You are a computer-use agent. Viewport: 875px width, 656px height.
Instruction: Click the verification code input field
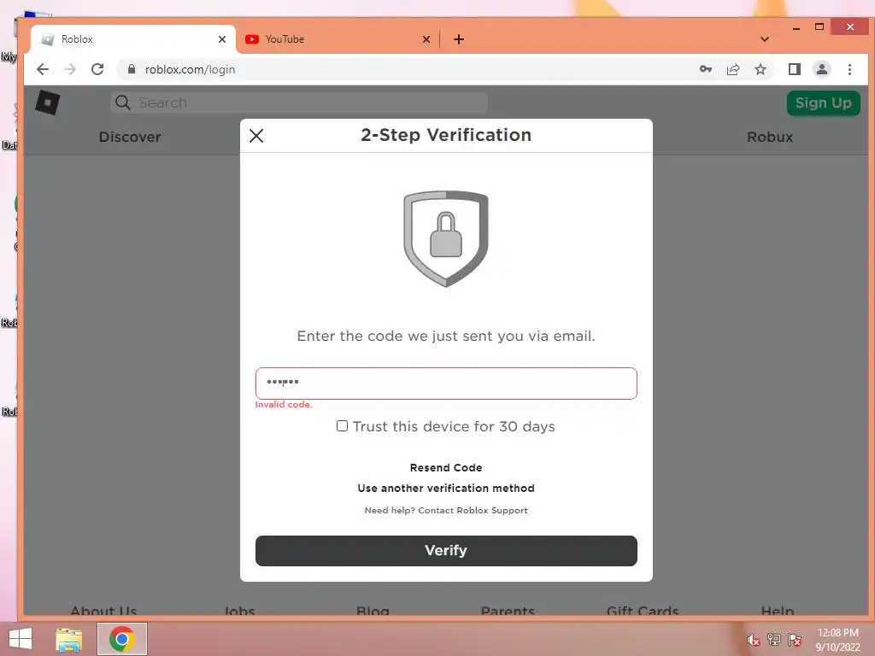coord(446,384)
